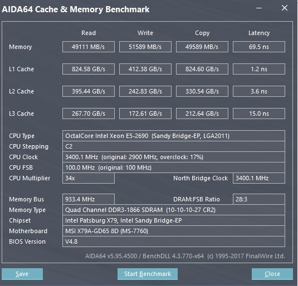The width and height of the screenshot is (298, 286).
Task: Close window using the X icon
Action: click(285, 8)
